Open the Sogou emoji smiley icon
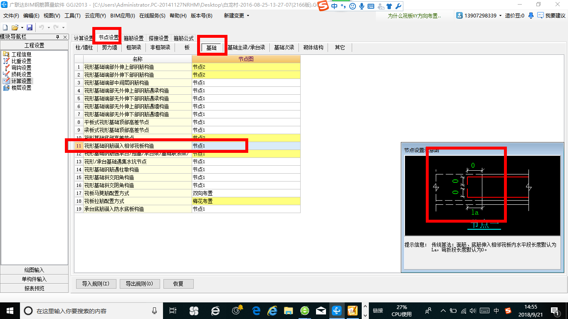 [x=353, y=6]
